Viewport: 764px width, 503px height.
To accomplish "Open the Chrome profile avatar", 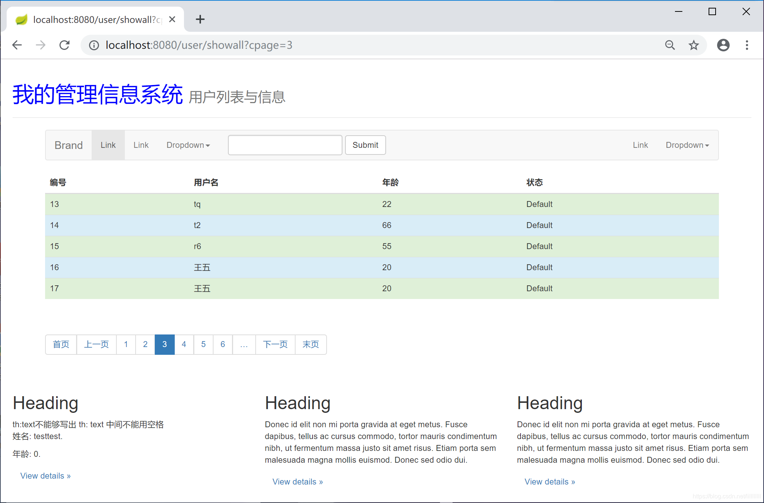I will click(723, 45).
